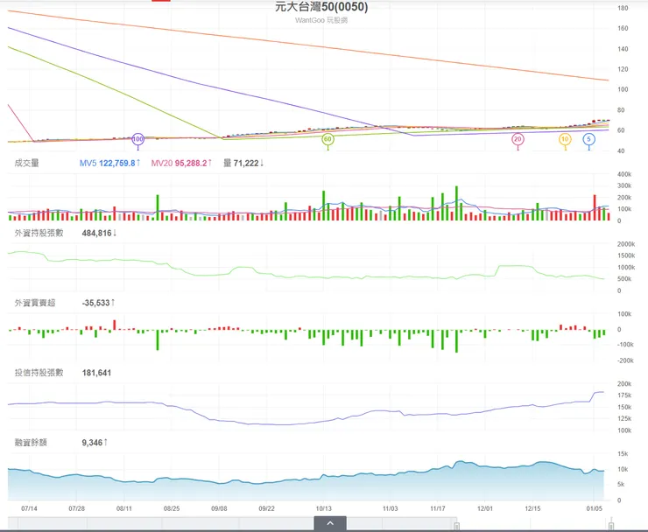Click the 融資餘額 section label
The width and height of the screenshot is (648, 532).
point(31,443)
